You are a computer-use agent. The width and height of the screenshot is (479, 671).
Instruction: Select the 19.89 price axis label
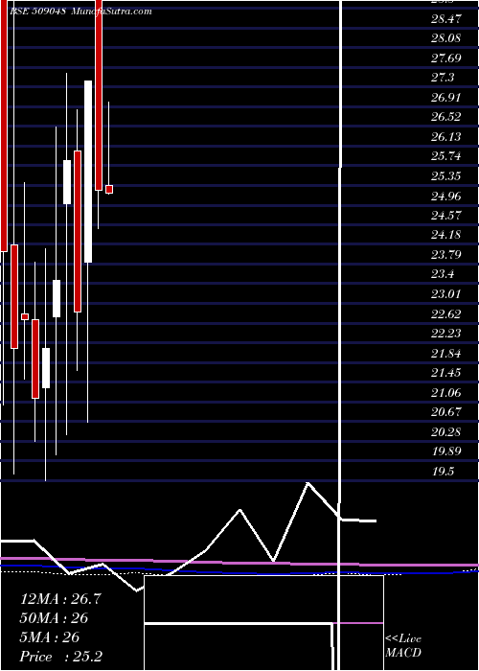(x=446, y=451)
